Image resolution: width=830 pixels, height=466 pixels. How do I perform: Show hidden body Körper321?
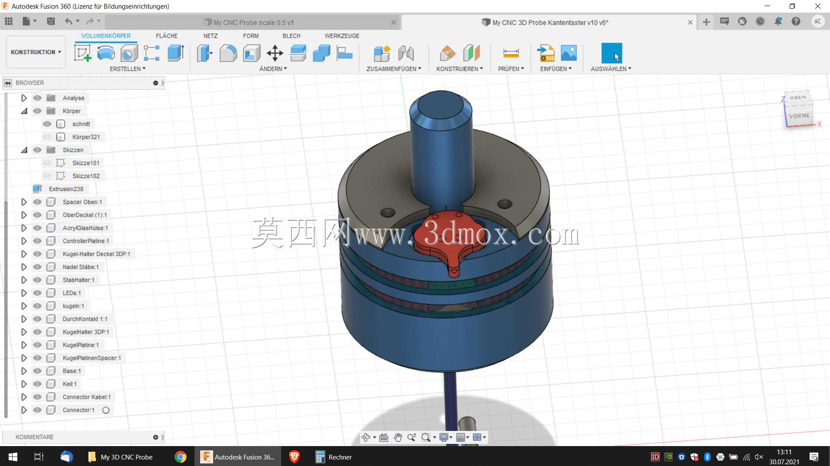coord(47,137)
